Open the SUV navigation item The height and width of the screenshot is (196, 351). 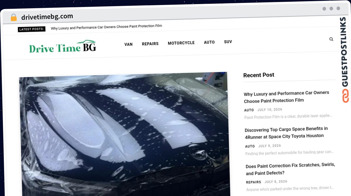pyautogui.click(x=228, y=42)
